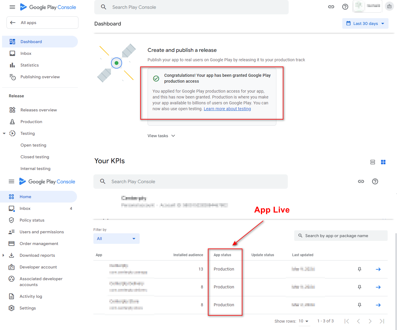View the Activity log
The image size is (397, 330).
pos(31,296)
